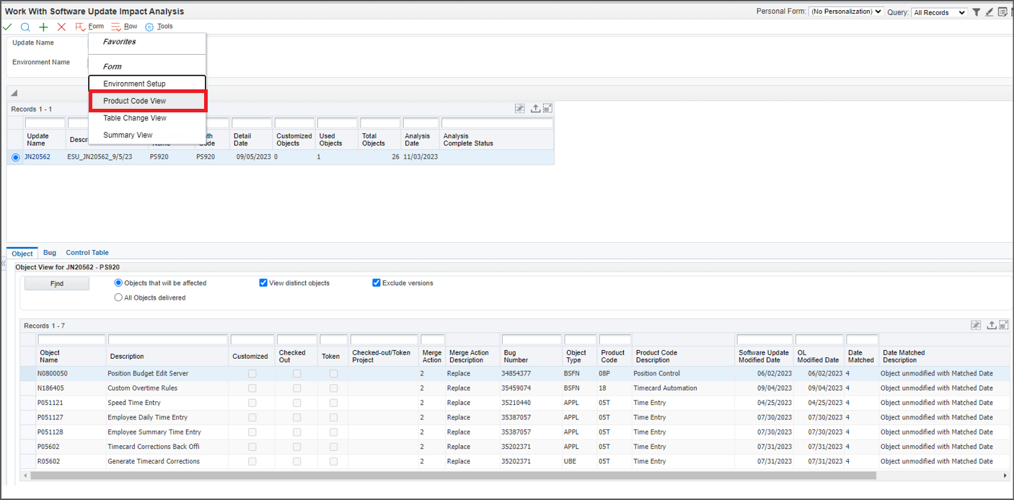Screen dimensions: 1014x500
Task: Toggle Customized checkbox for R05602 row
Action: [252, 461]
